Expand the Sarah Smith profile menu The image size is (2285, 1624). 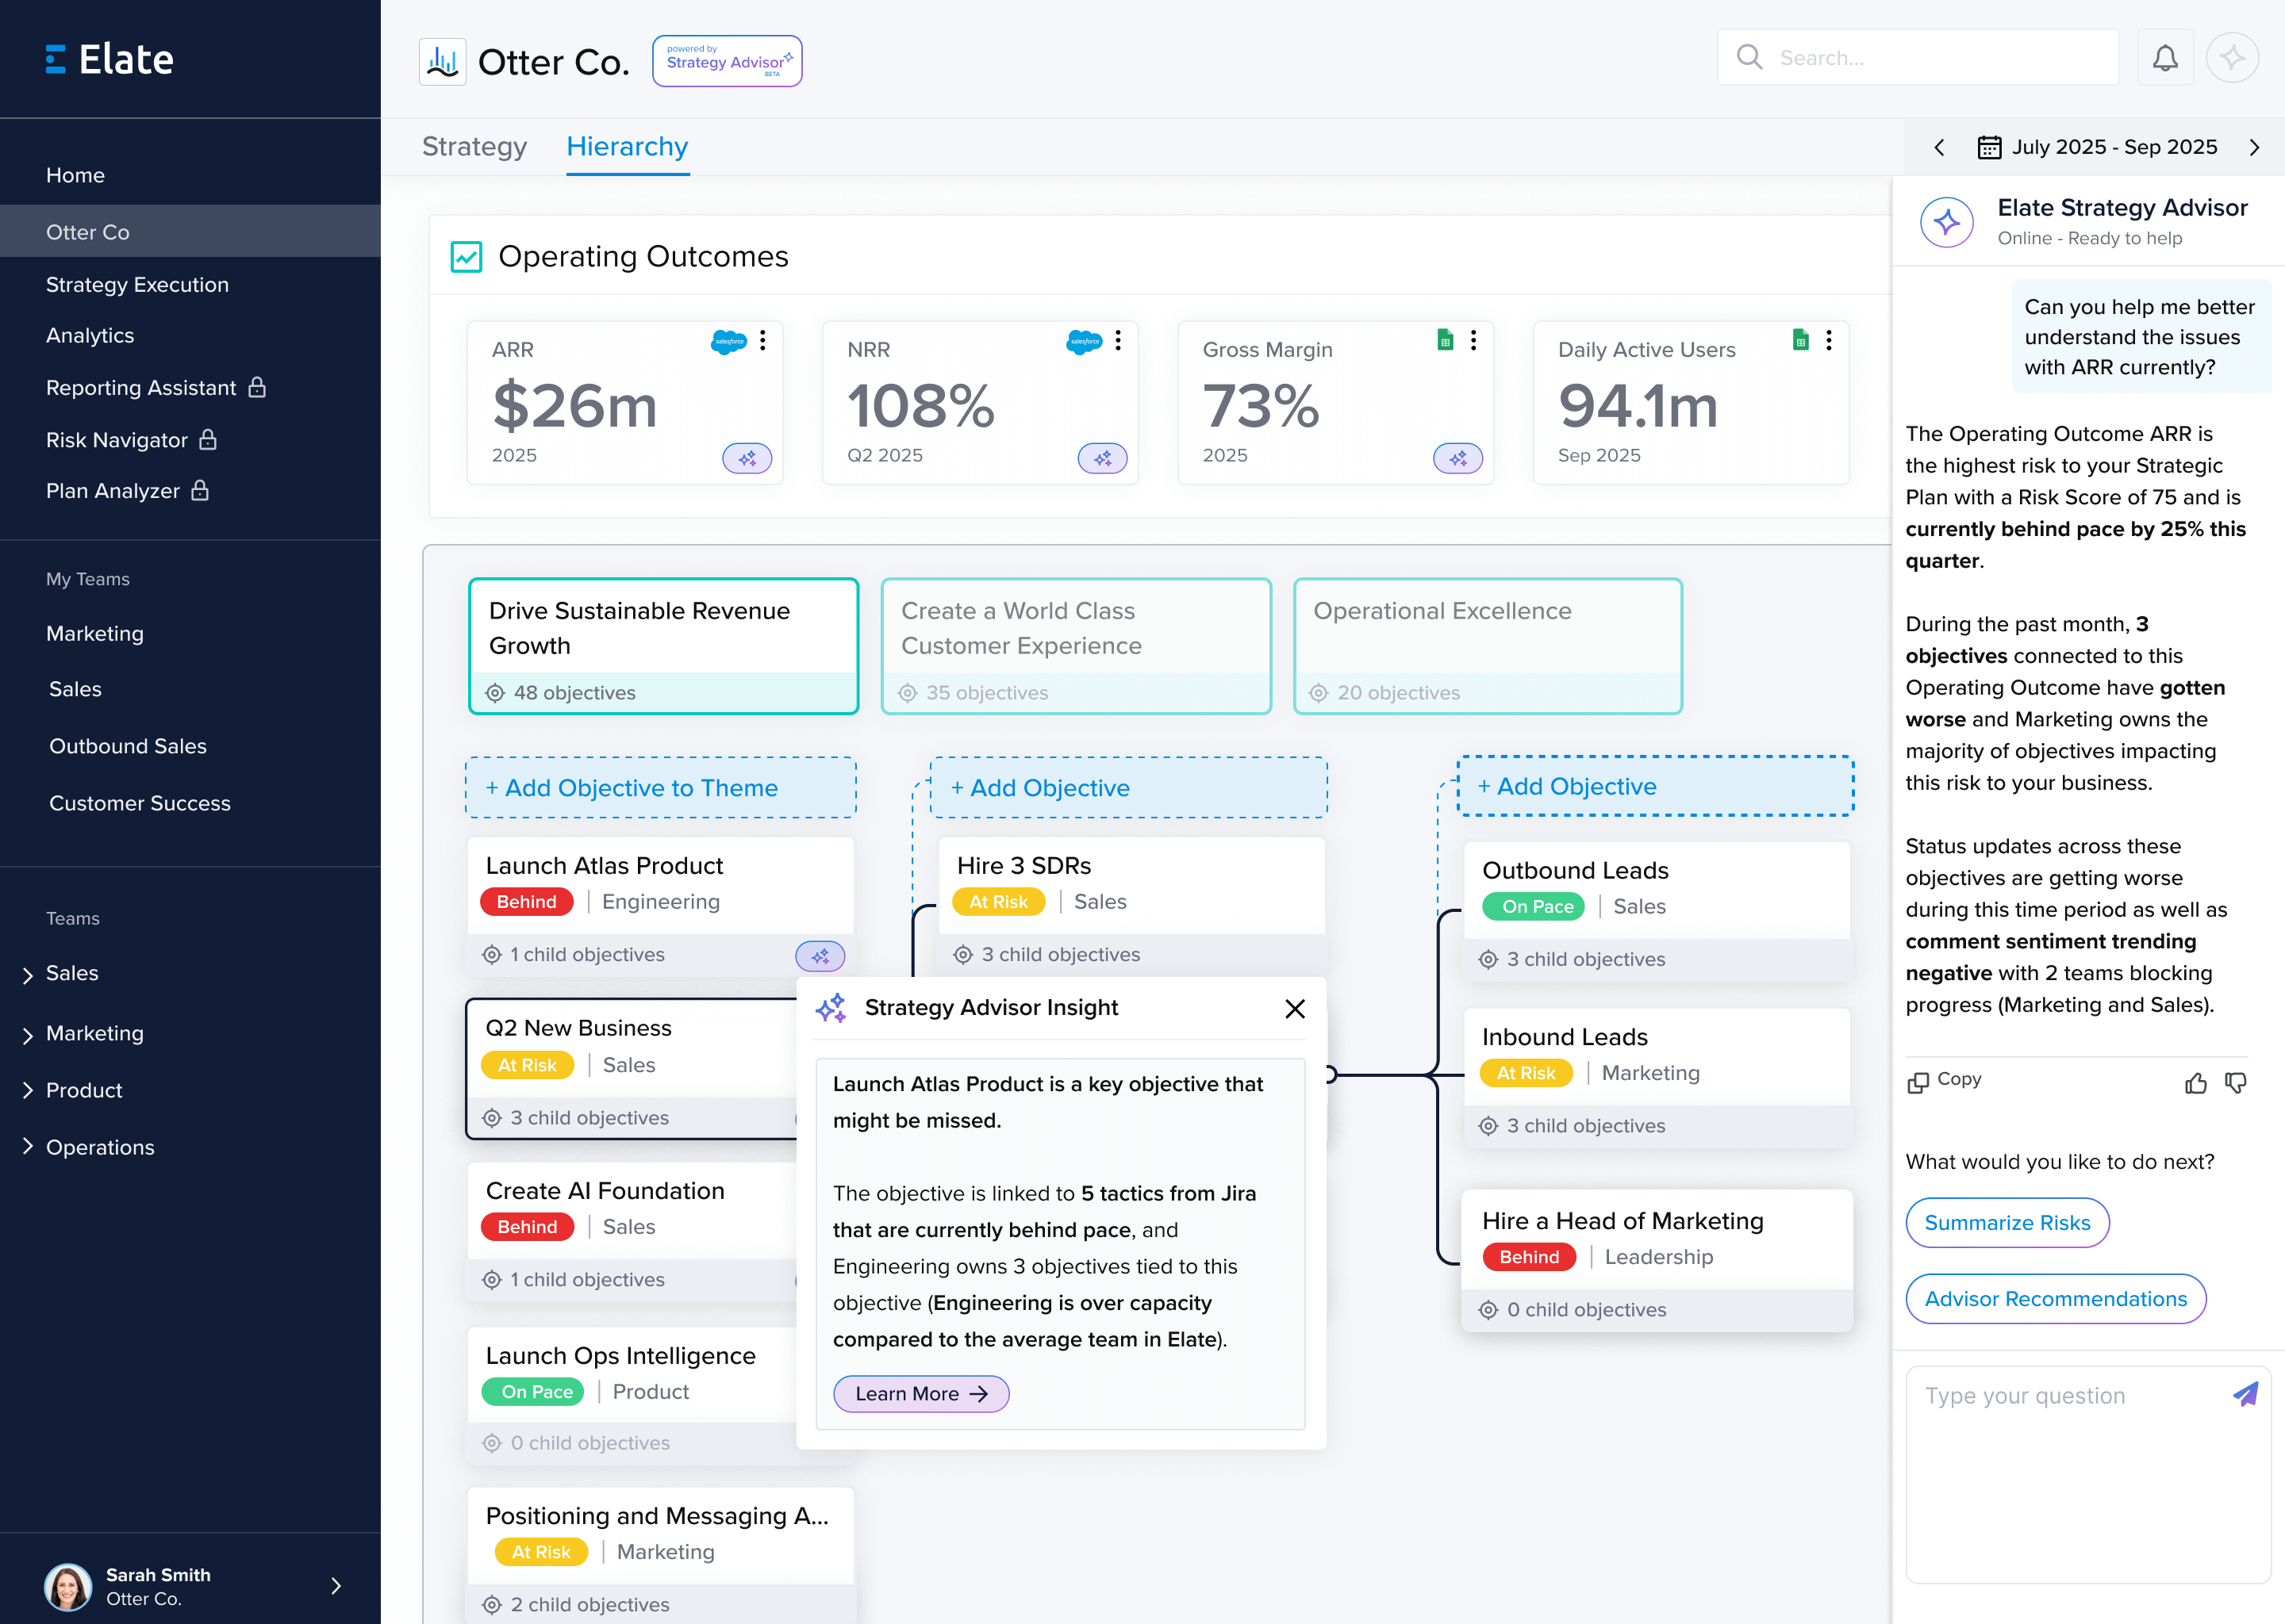pyautogui.click(x=336, y=1585)
